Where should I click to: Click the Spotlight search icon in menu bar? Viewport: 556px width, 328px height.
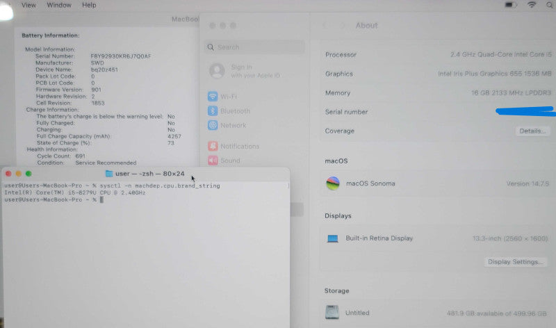coord(550,5)
